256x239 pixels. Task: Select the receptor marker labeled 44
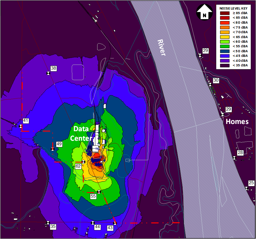[x=92, y=223]
